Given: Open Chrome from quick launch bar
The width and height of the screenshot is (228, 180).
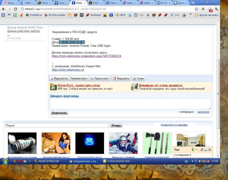Looking at the screenshot, I should 25,161.
